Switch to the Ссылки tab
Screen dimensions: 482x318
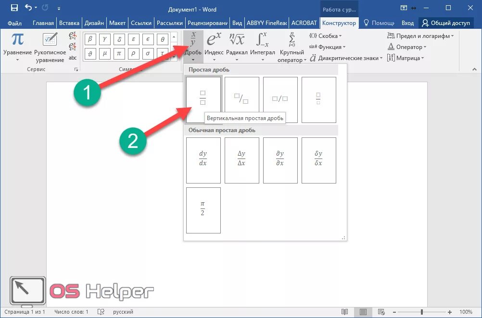pyautogui.click(x=141, y=23)
